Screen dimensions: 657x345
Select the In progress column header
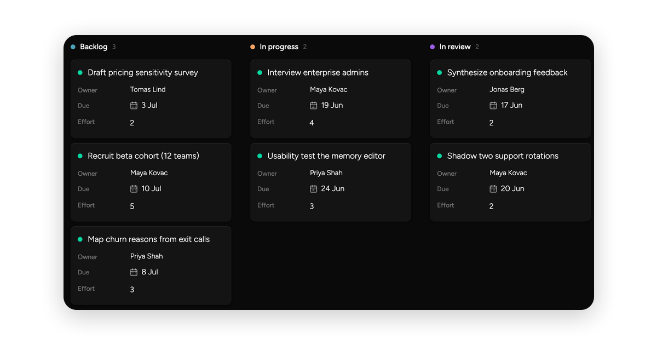(x=279, y=47)
